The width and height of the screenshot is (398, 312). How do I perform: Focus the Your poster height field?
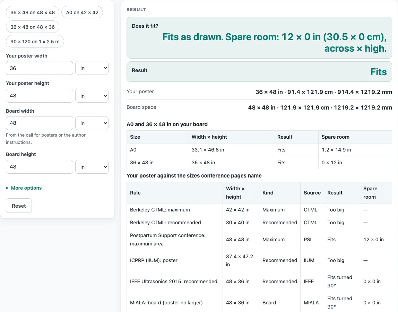(x=39, y=96)
